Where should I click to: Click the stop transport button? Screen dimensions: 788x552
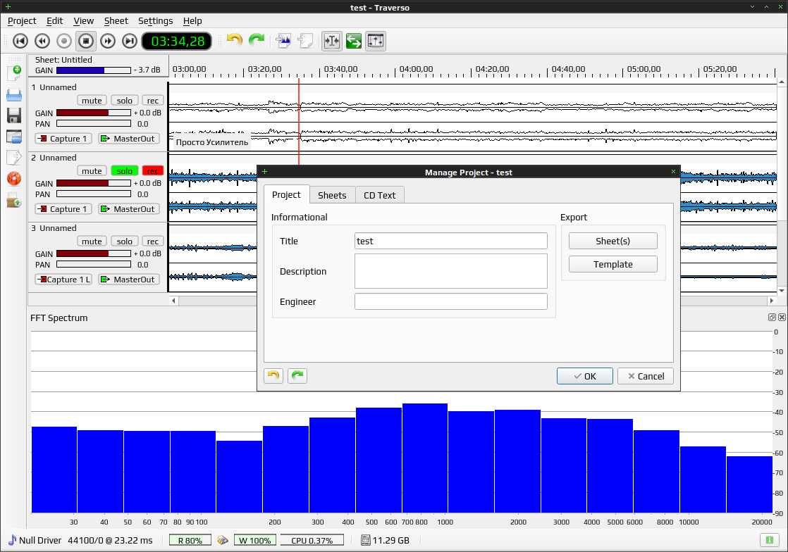pos(86,41)
